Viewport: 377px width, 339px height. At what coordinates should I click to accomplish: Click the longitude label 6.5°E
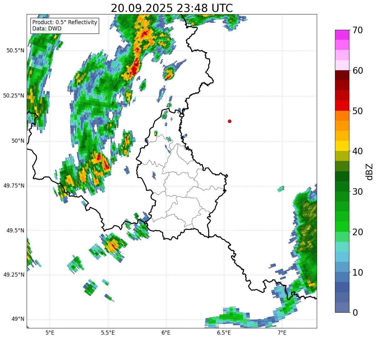pos(224,332)
